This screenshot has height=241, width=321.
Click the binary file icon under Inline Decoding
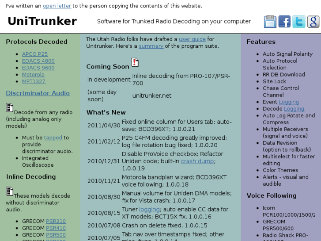(x=9, y=191)
